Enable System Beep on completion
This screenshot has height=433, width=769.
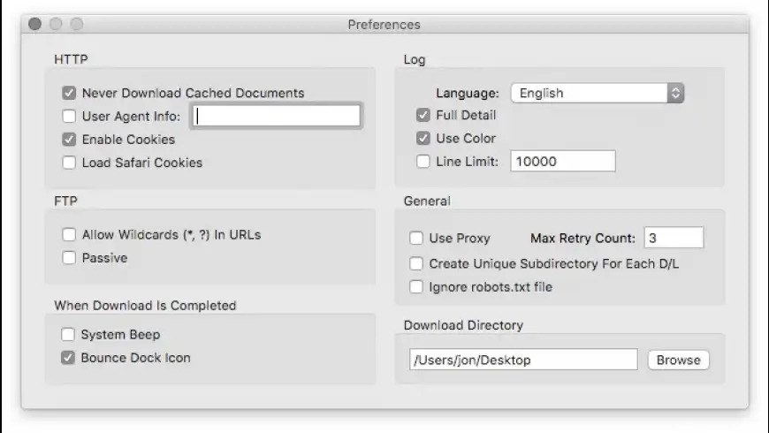pyautogui.click(x=68, y=335)
